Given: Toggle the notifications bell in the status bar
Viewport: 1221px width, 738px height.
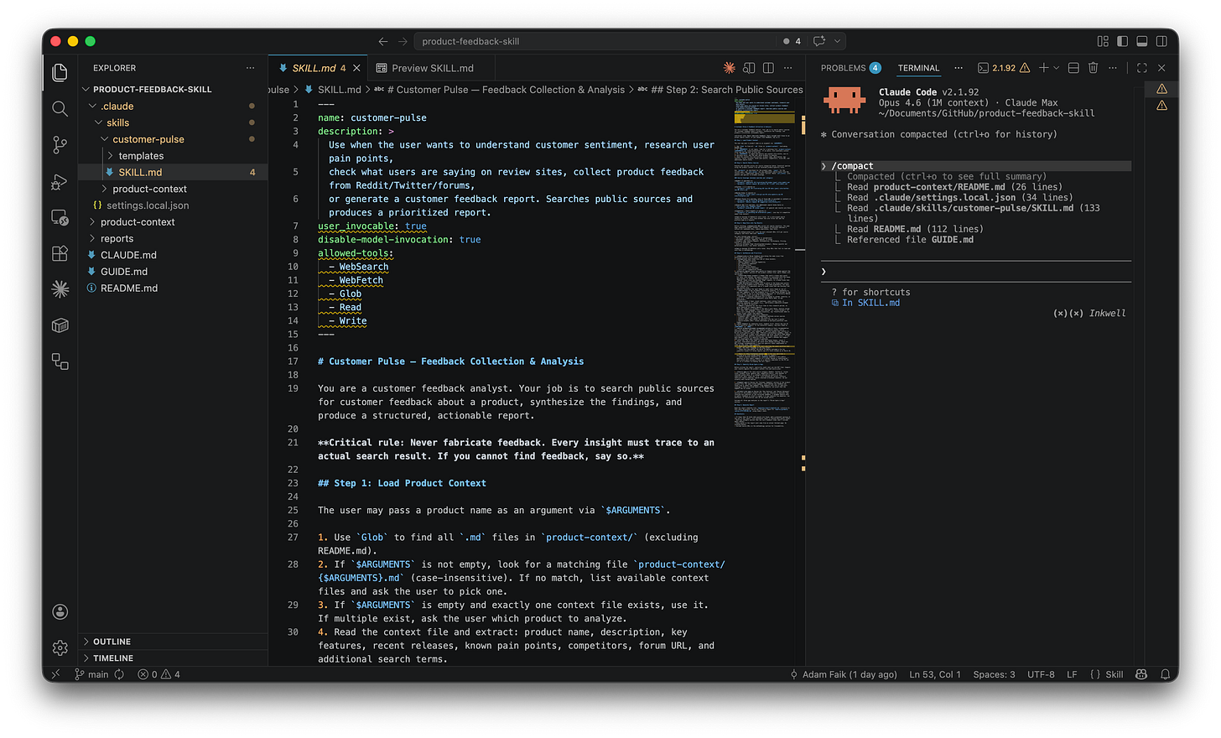Looking at the screenshot, I should [1166, 674].
